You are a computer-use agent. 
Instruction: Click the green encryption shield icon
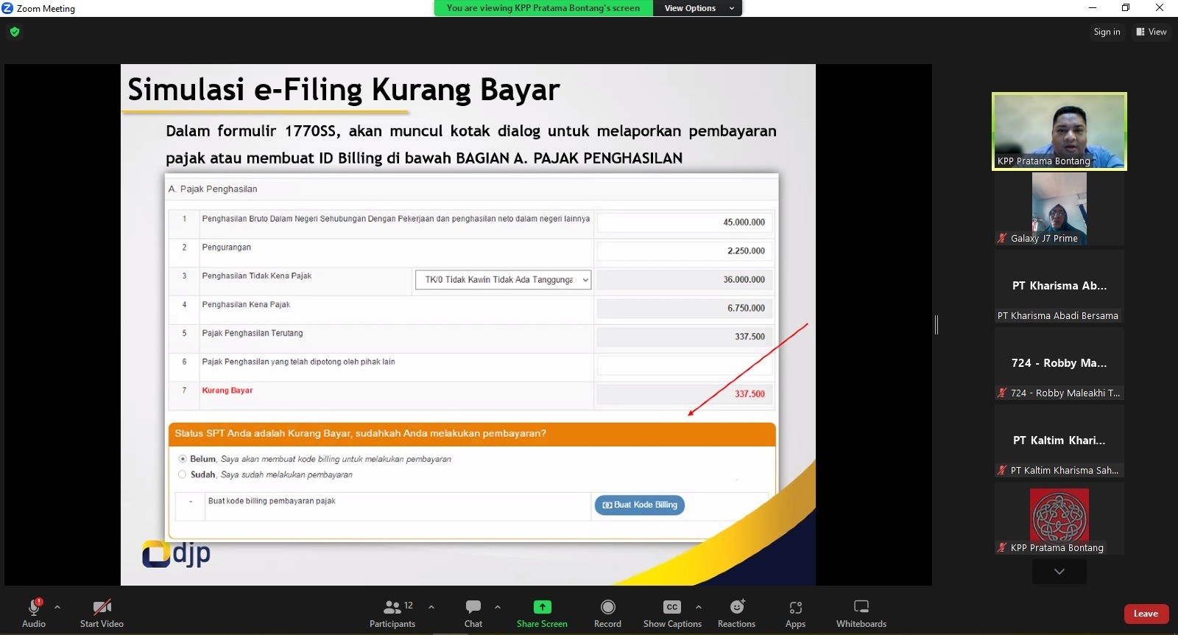[15, 32]
